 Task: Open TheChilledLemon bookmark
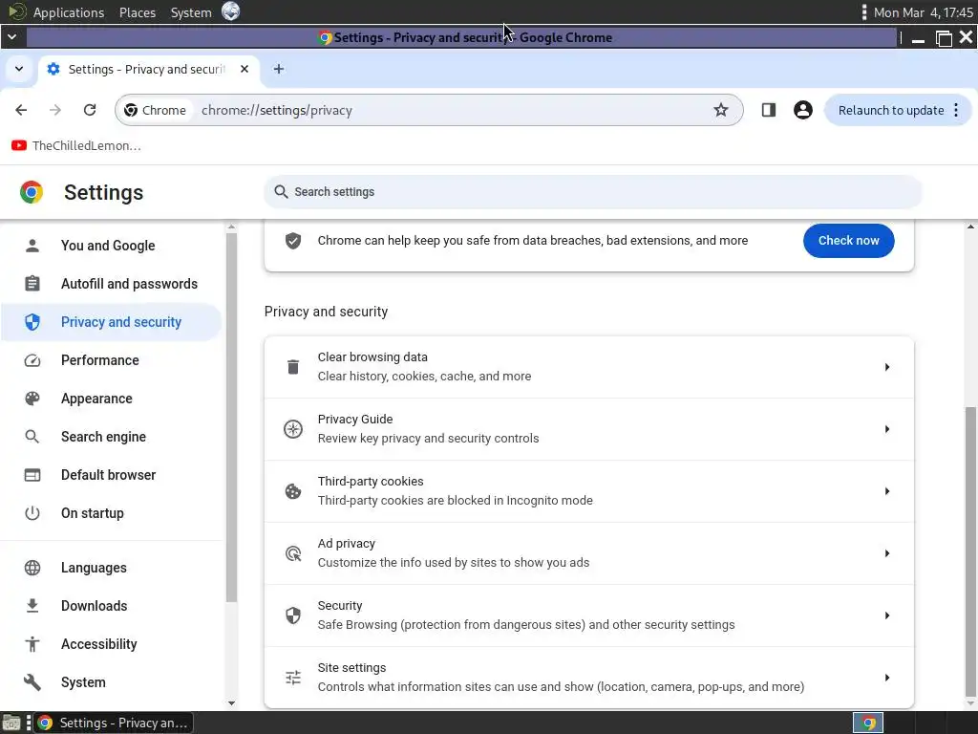coord(76,145)
